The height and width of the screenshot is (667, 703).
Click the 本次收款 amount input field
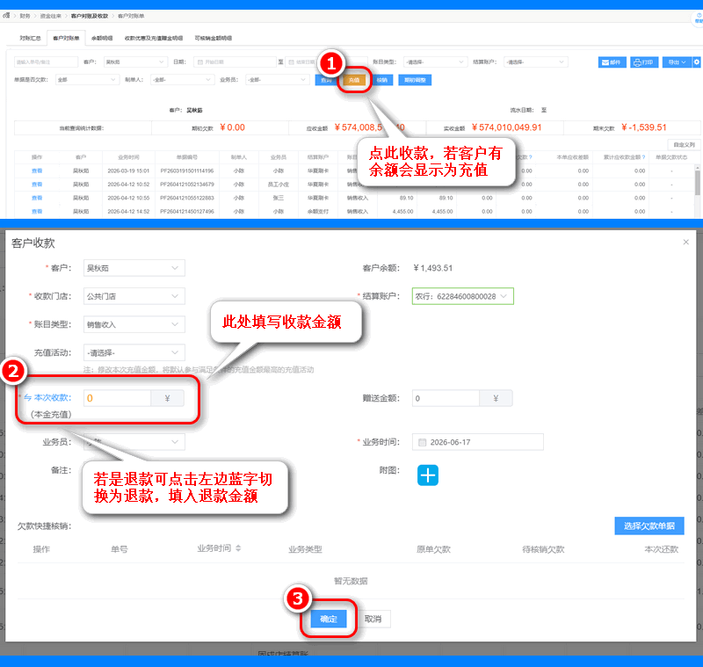pos(117,398)
